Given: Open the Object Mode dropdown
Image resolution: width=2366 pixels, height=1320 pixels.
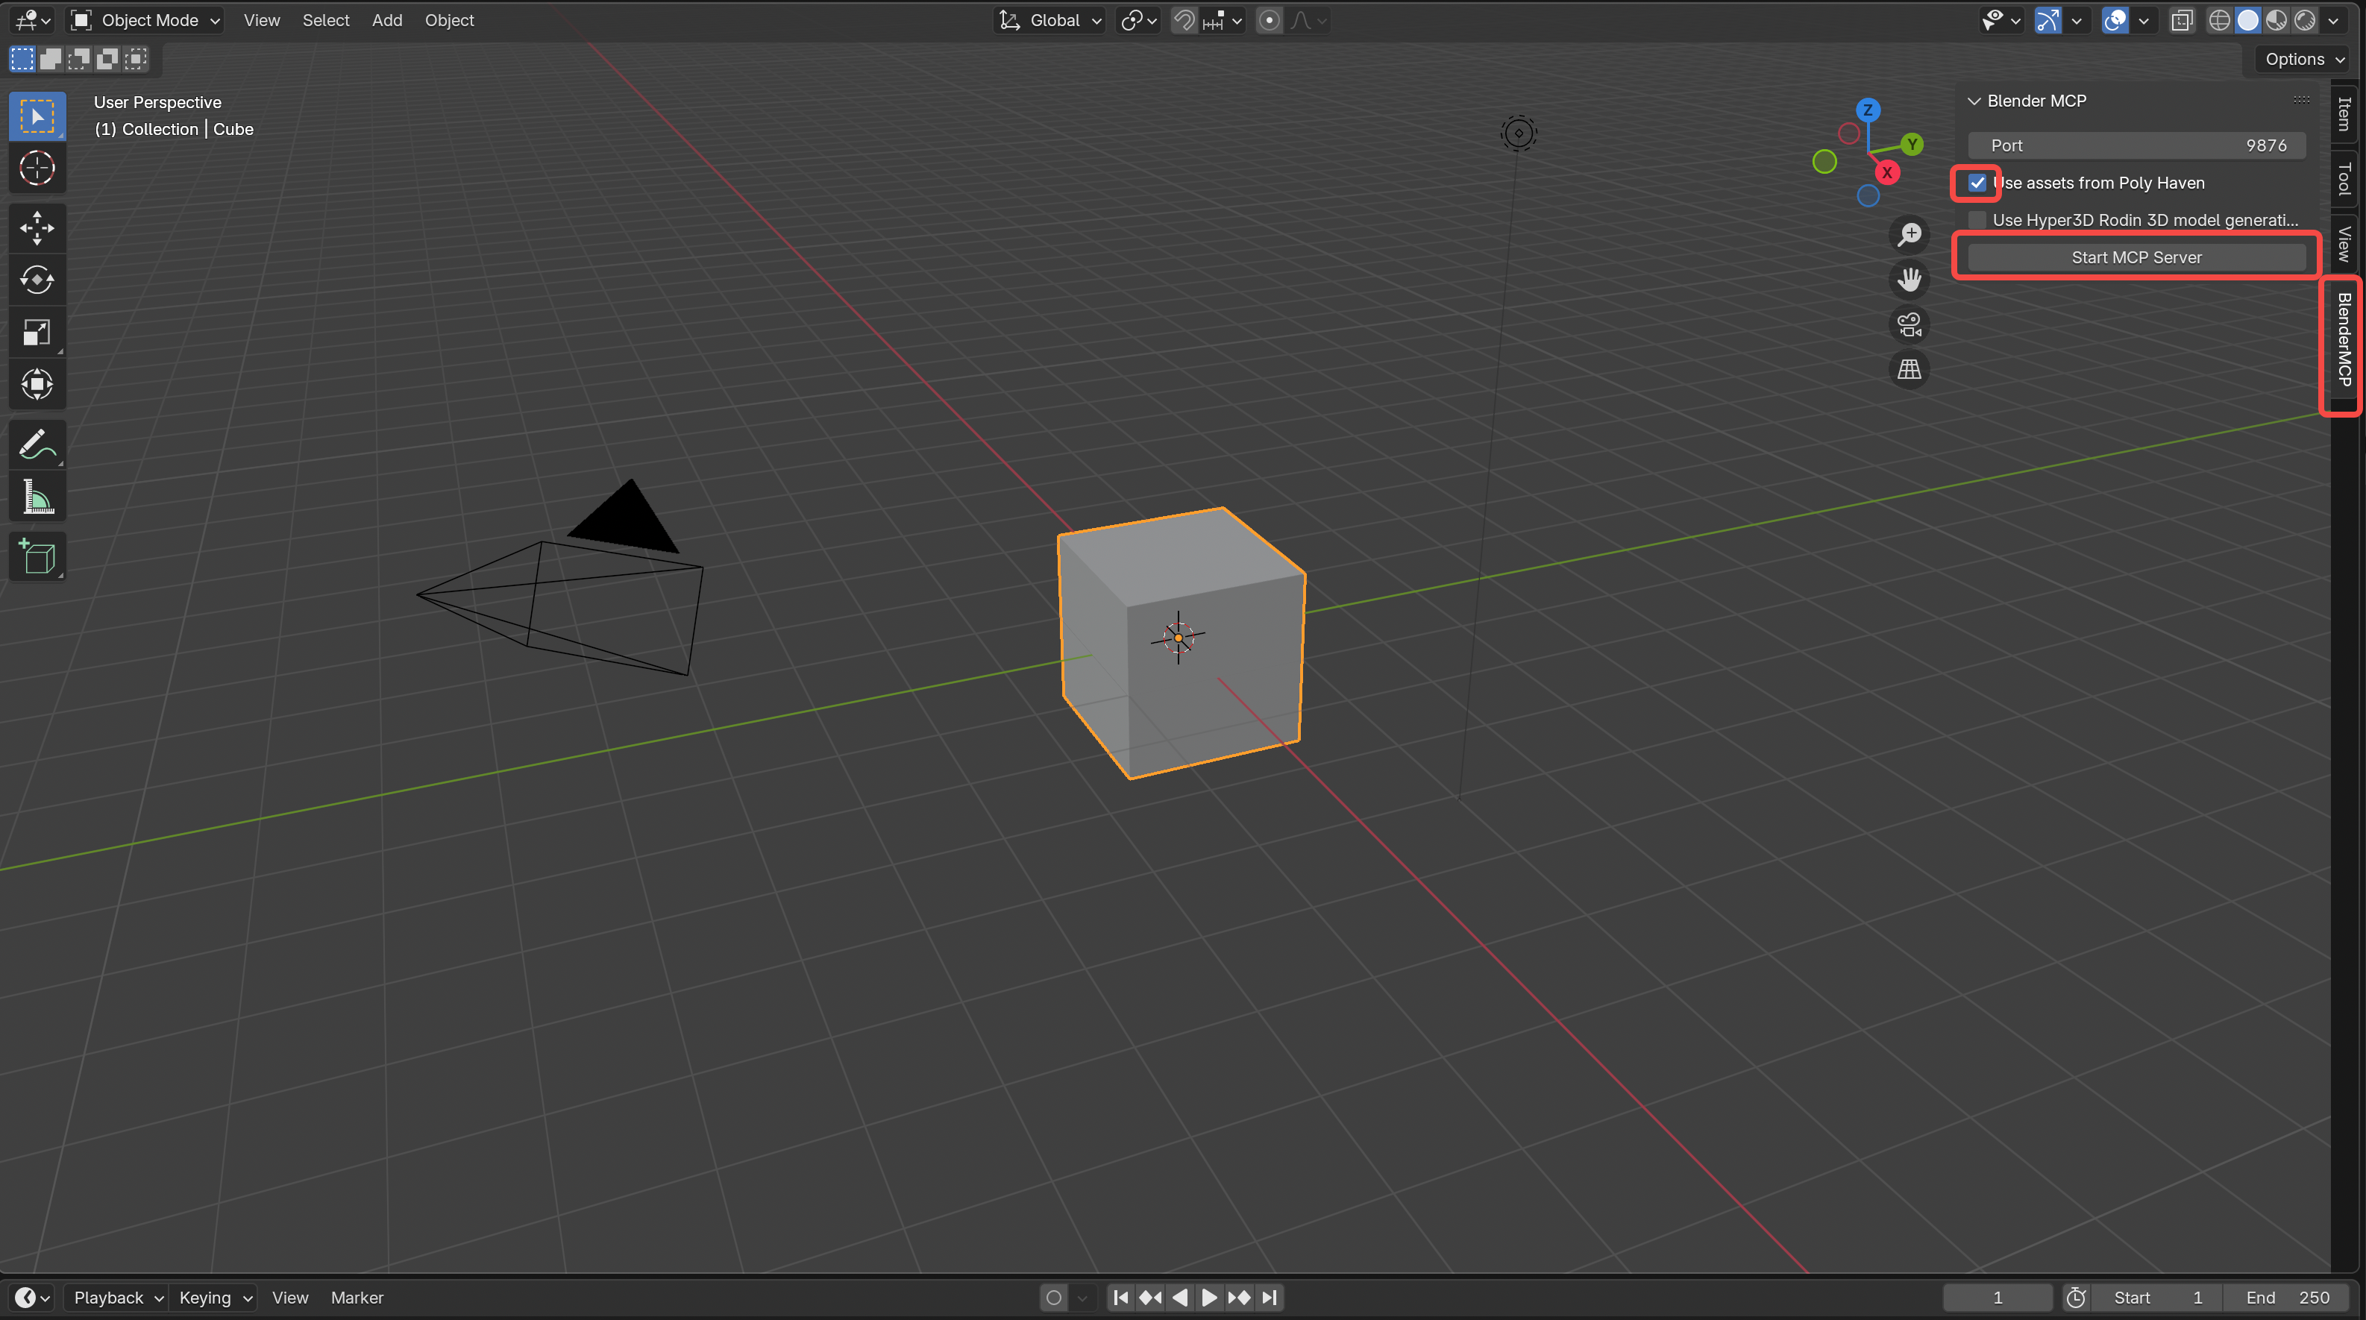Looking at the screenshot, I should (146, 20).
